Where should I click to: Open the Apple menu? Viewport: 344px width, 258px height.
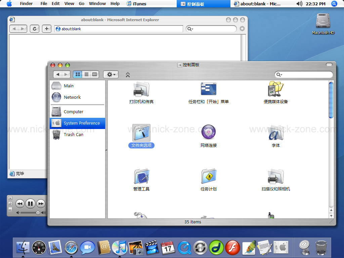9,4
